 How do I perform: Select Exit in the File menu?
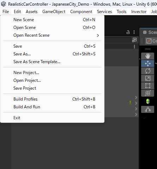(x=52, y=118)
